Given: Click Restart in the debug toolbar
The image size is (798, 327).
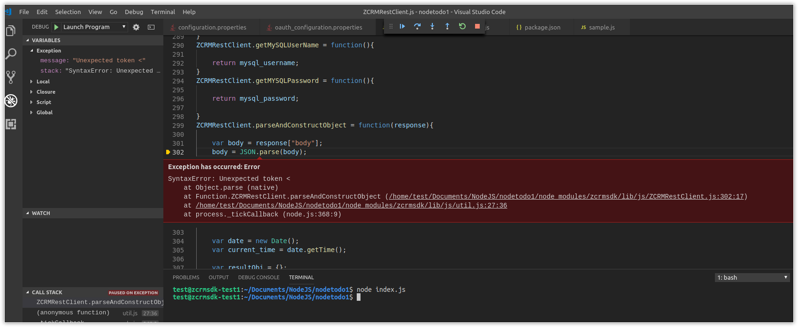Looking at the screenshot, I should pyautogui.click(x=462, y=26).
